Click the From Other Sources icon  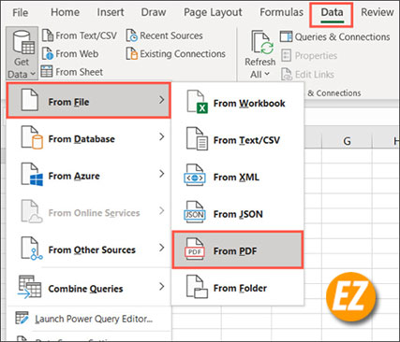point(32,249)
